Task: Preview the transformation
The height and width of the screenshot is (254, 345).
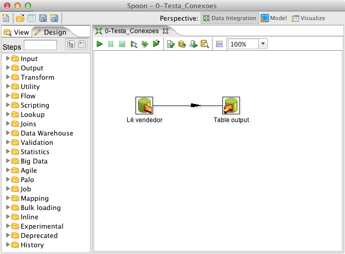Action: click(x=133, y=44)
